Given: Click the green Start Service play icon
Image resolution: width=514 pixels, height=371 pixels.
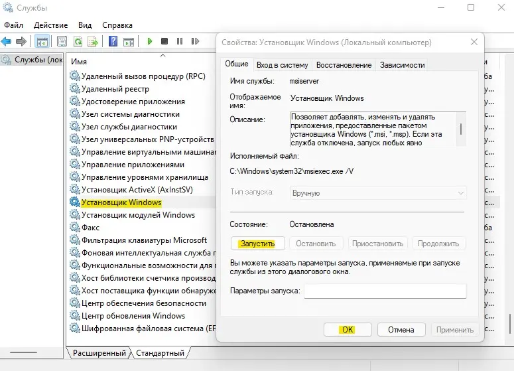Looking at the screenshot, I should point(150,41).
